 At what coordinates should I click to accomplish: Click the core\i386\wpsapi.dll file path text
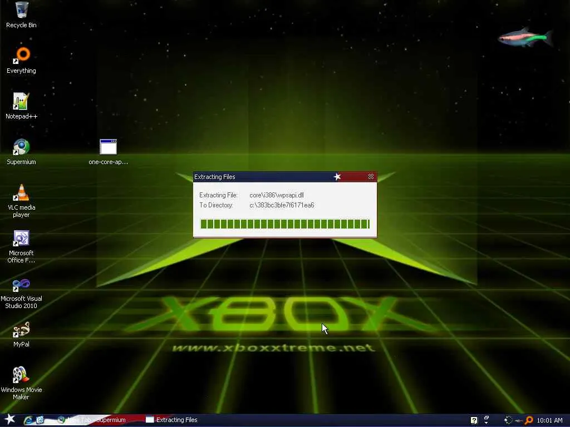coord(277,195)
